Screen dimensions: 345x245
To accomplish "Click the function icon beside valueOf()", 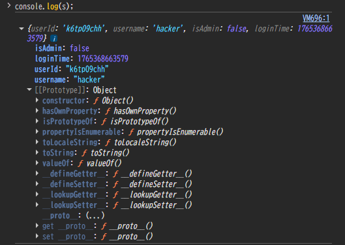I will pos(80,163).
